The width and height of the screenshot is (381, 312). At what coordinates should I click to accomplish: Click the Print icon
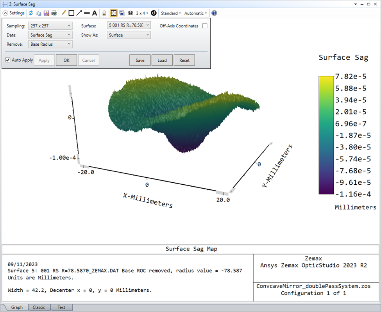tap(54, 13)
